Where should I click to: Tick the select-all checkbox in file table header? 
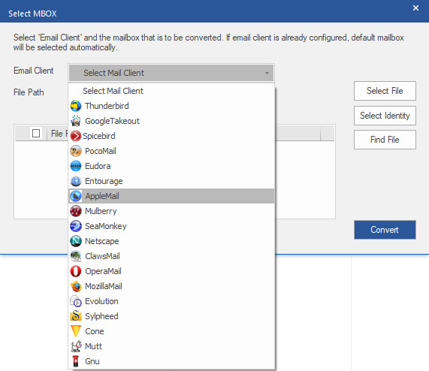36,134
